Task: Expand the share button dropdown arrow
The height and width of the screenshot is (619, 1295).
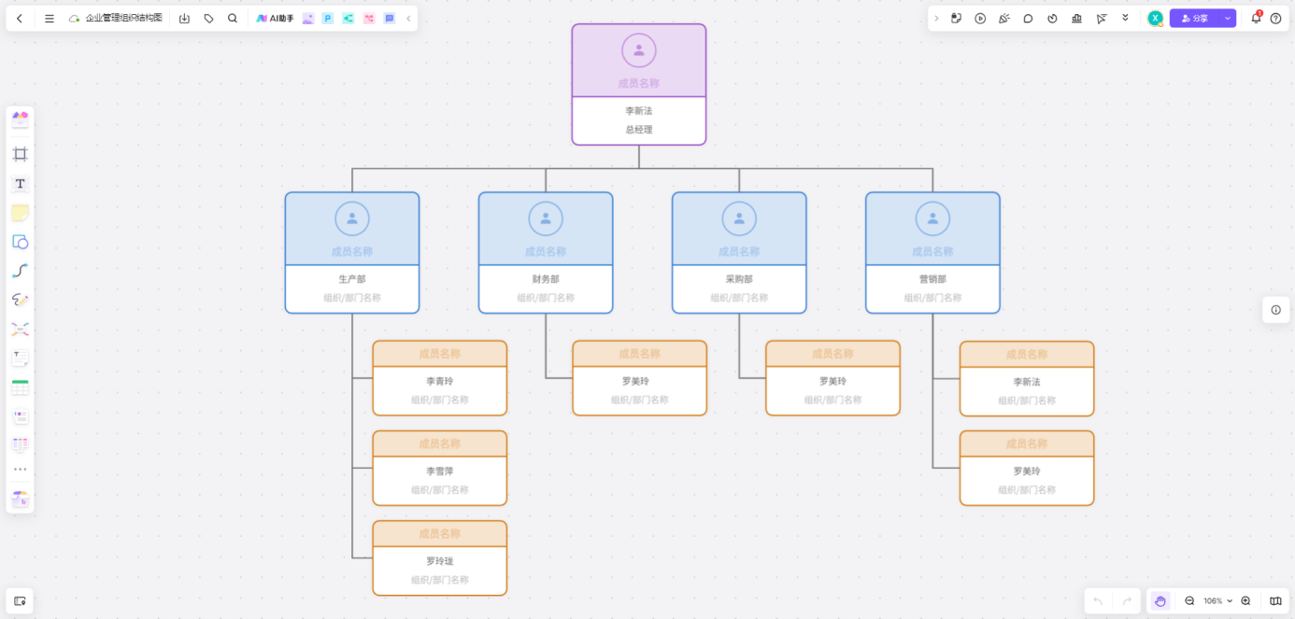Action: 1227,19
